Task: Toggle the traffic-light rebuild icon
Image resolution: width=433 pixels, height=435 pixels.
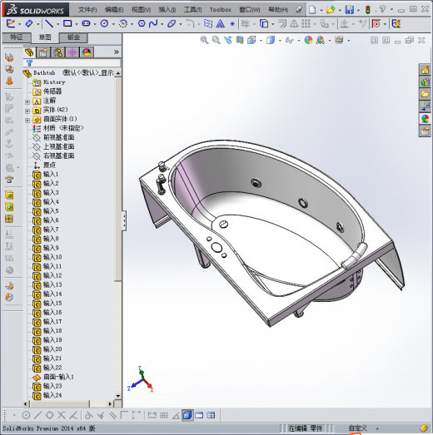Action: pyautogui.click(x=368, y=10)
